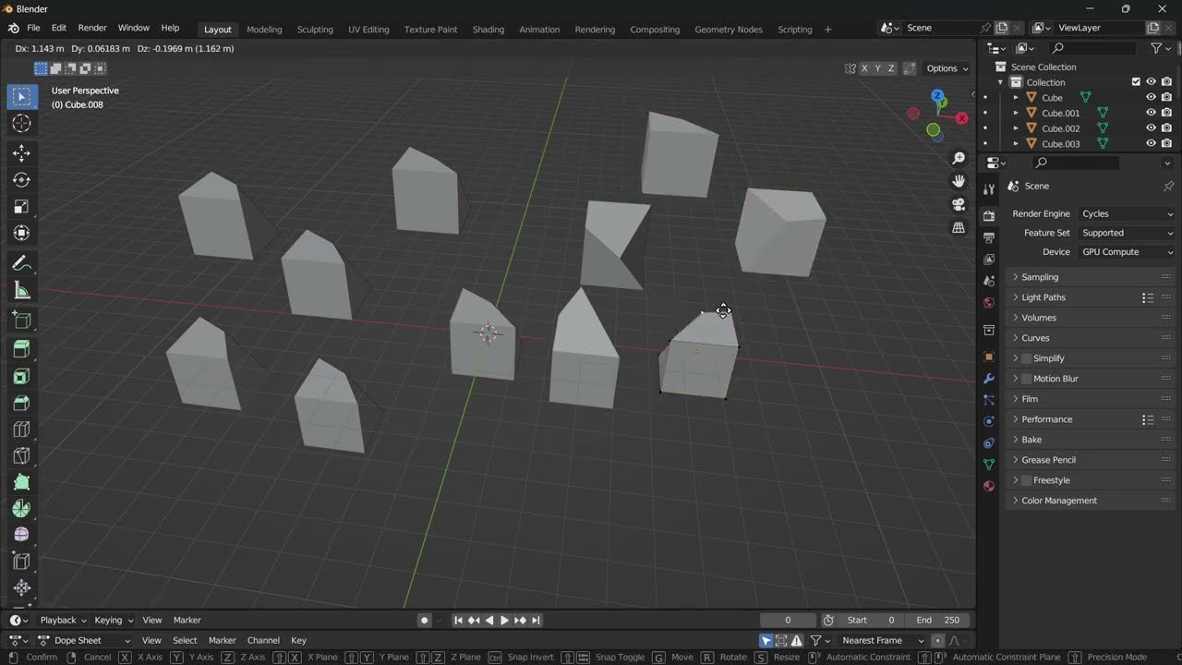
Task: Enable the Simplify checkbox
Action: [x=1027, y=358]
